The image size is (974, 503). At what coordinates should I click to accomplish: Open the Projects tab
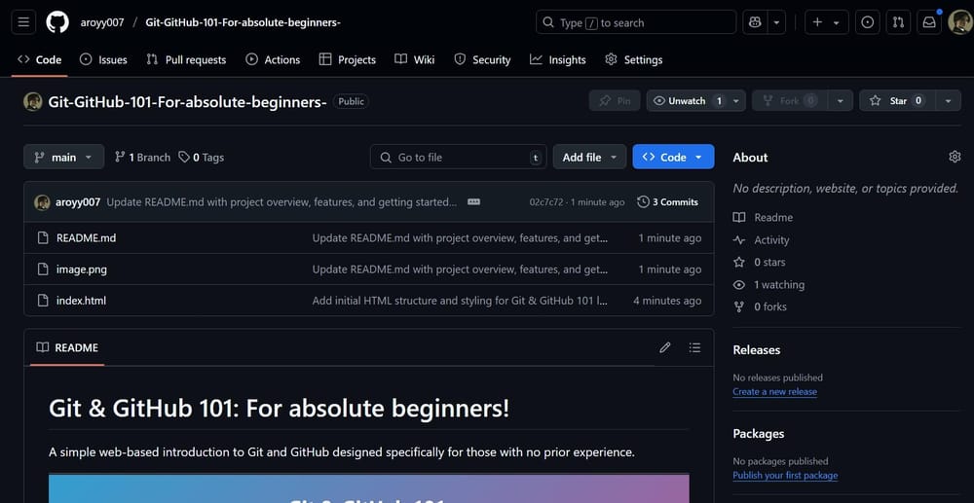[x=348, y=59]
